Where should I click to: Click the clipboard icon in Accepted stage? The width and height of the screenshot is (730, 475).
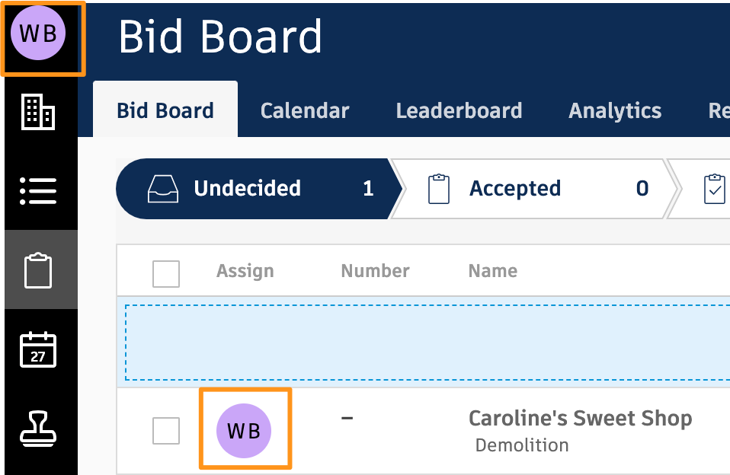click(438, 189)
